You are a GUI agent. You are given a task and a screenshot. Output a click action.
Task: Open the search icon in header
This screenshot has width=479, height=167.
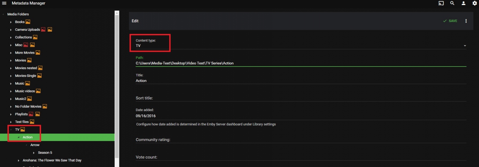tap(452, 3)
